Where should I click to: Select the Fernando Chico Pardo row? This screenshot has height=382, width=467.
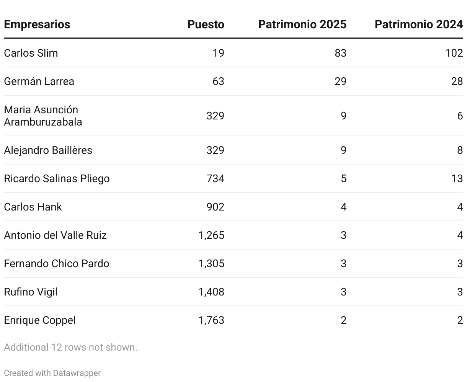[x=233, y=263]
